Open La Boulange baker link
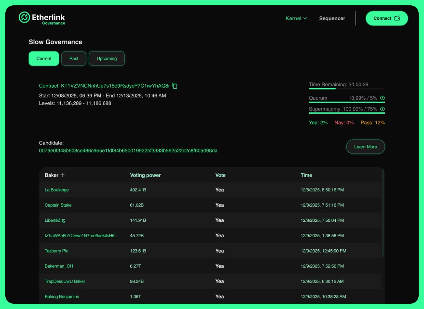 pyautogui.click(x=57, y=190)
